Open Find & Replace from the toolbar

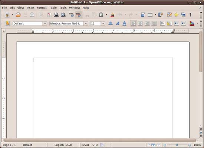point(169,15)
